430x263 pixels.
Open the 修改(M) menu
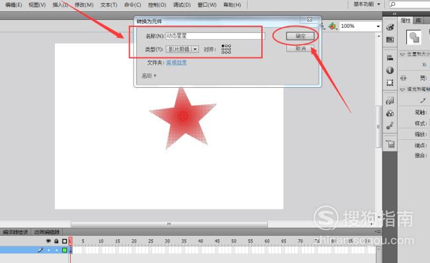click(84, 5)
